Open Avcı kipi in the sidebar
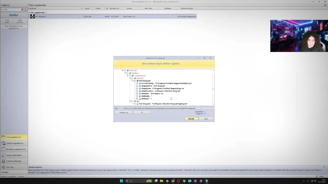The width and height of the screenshot is (328, 184). pos(14,167)
